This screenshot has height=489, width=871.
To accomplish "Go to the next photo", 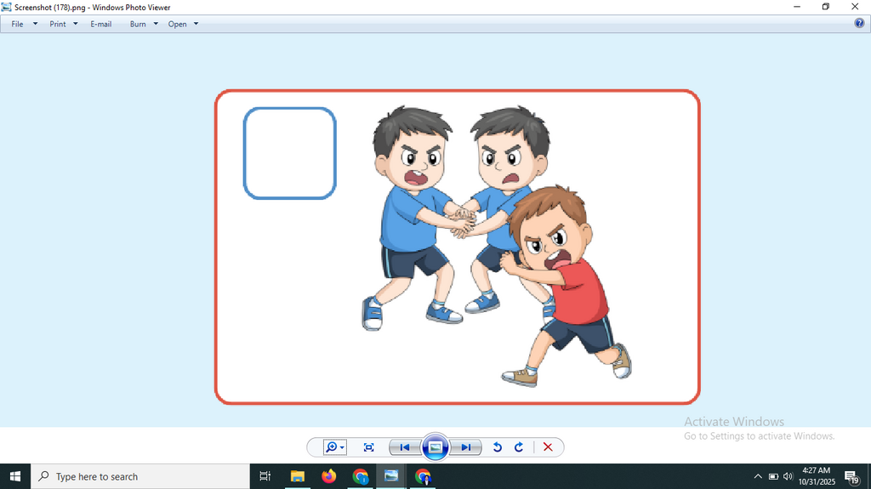I will 465,447.
